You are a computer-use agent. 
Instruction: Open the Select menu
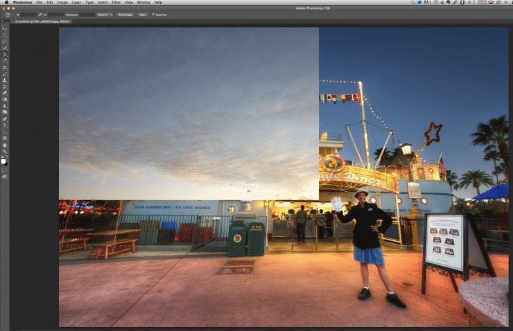click(103, 2)
